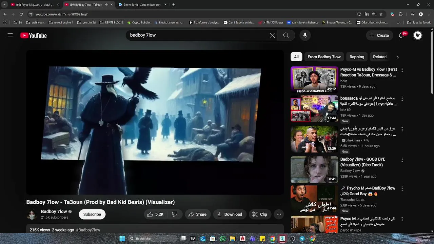
Task: Go to the YouTube home logo
Action: (x=33, y=36)
